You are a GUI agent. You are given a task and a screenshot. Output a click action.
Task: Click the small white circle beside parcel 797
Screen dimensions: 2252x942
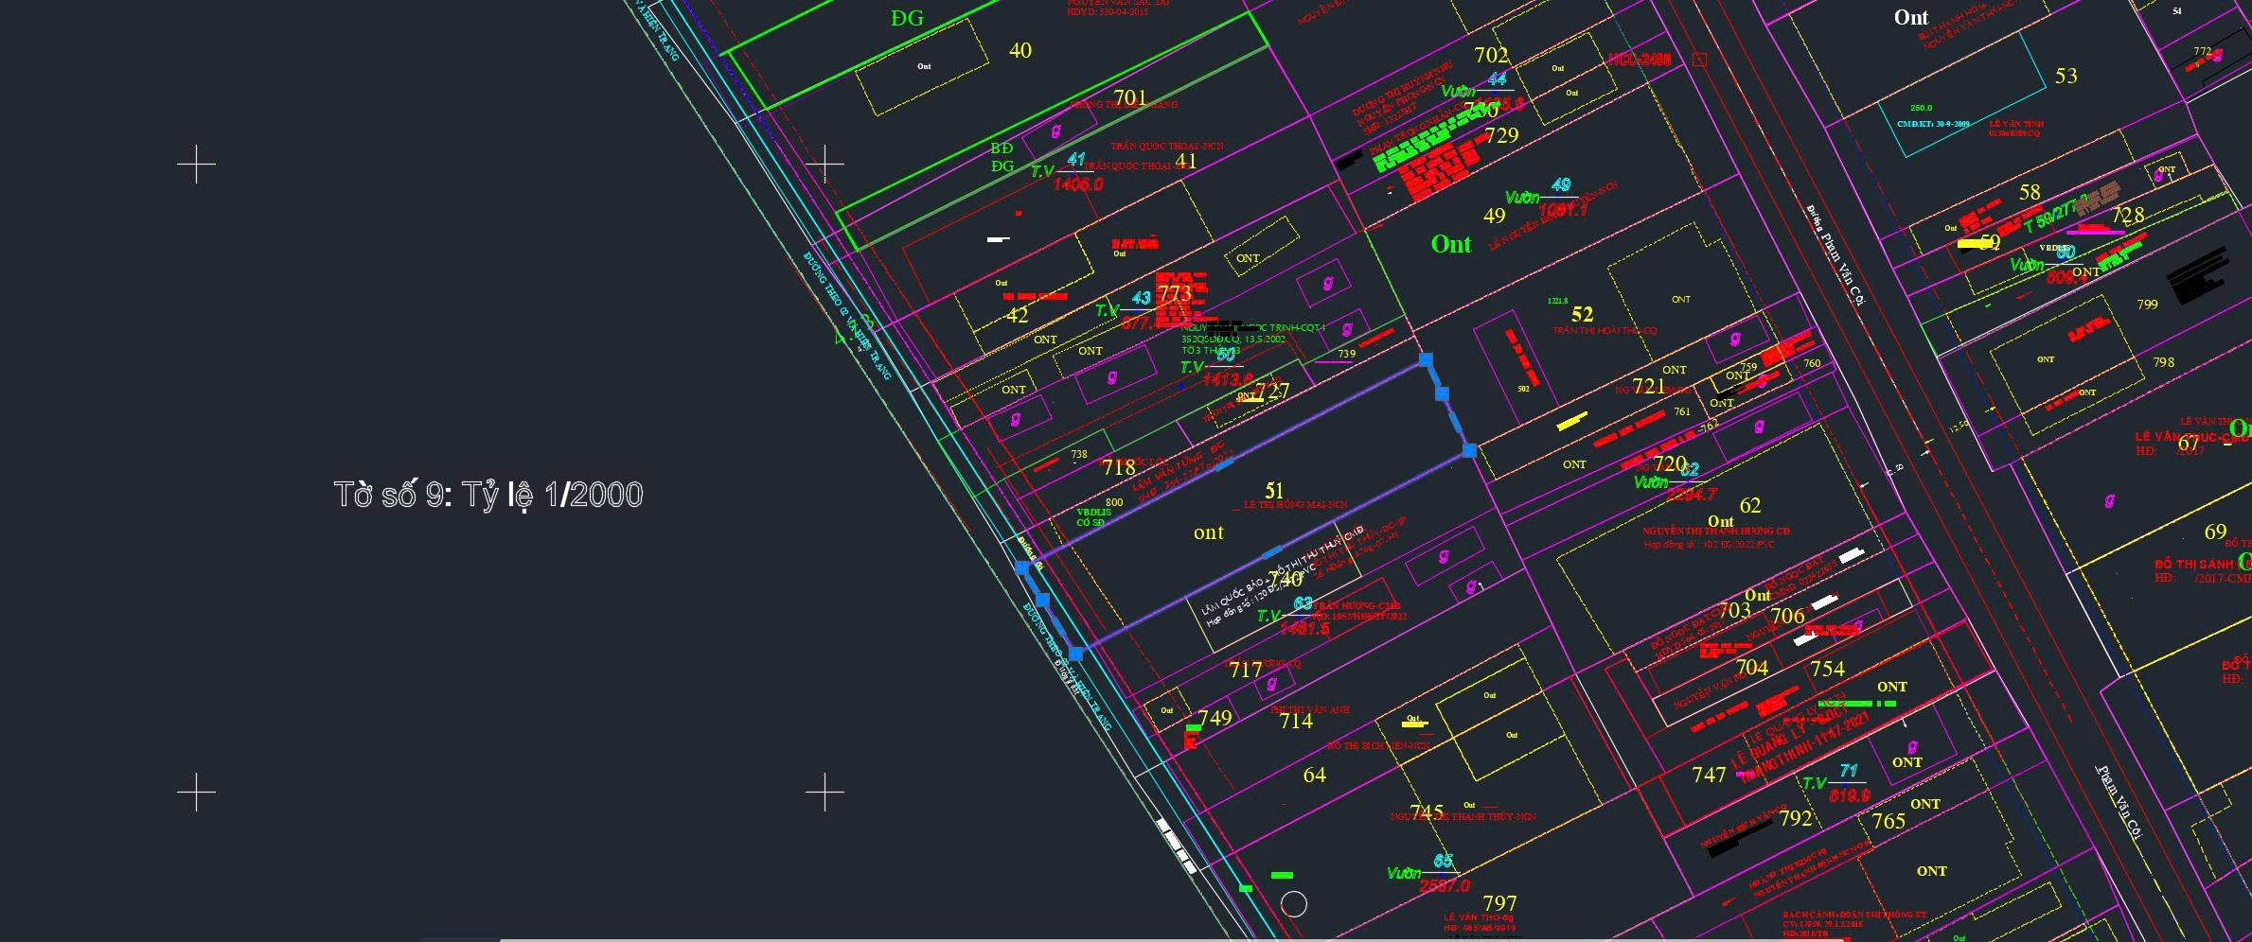point(1294,904)
